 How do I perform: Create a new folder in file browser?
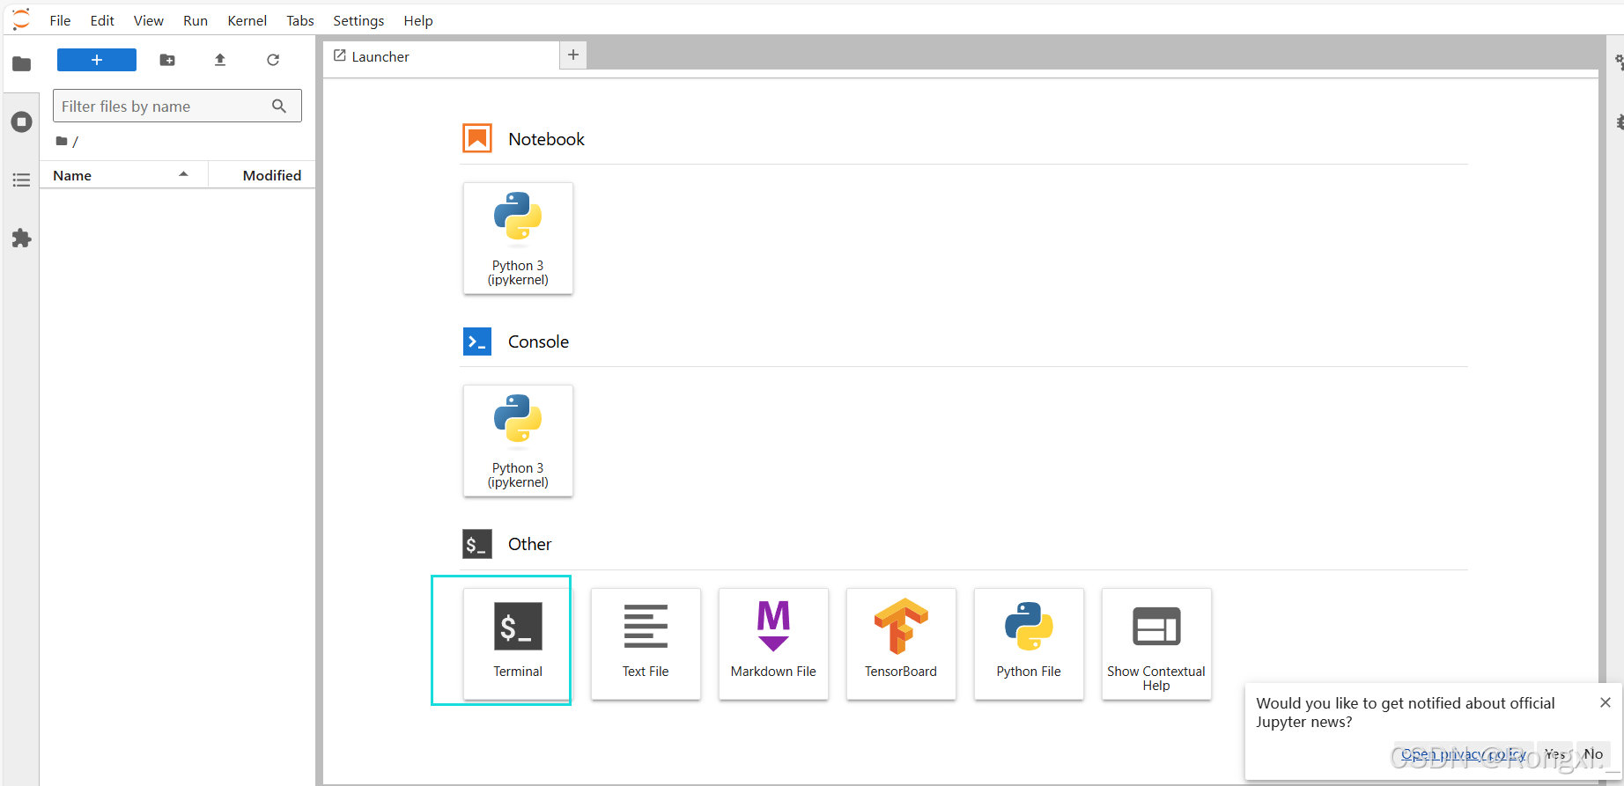167,60
